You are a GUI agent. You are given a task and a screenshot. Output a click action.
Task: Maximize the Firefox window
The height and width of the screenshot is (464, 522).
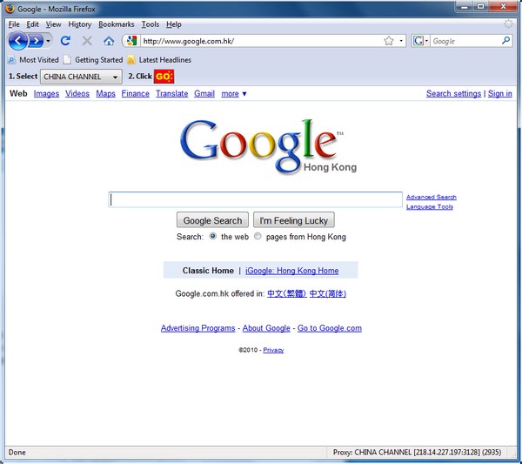coord(481,6)
